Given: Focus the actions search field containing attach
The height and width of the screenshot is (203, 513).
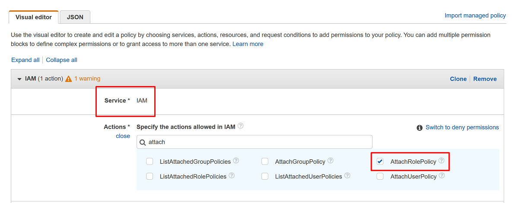Looking at the screenshot, I should click(254, 142).
